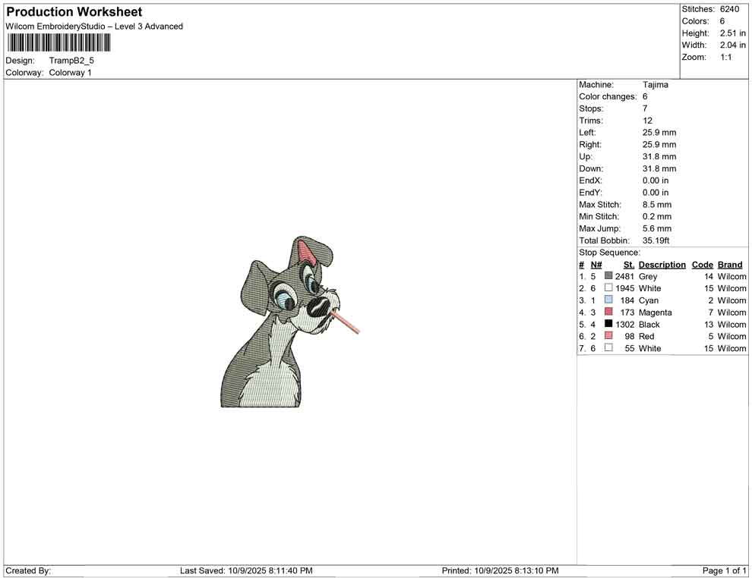Click the 'Color changes:' label

click(x=608, y=97)
